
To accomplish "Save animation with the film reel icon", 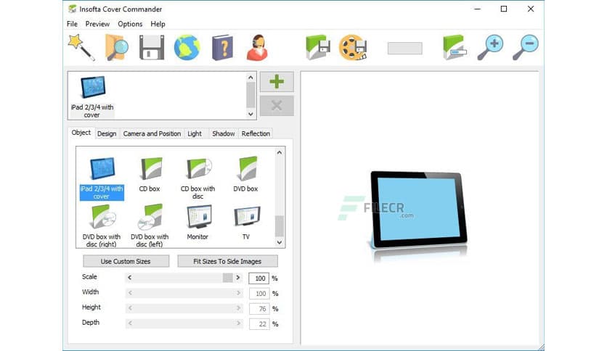I will (x=353, y=48).
